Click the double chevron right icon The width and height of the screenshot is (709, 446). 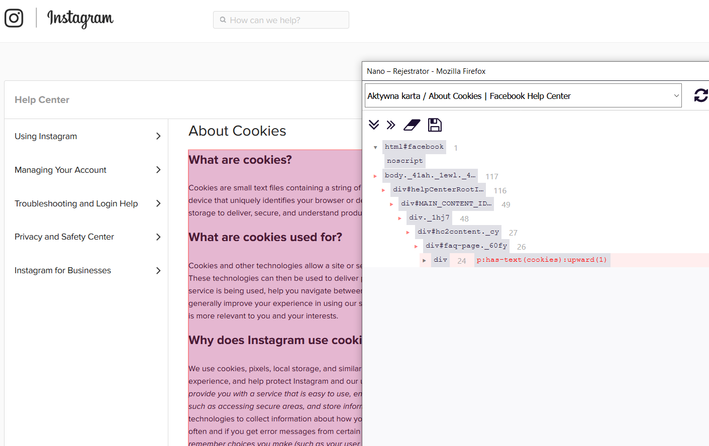(391, 125)
